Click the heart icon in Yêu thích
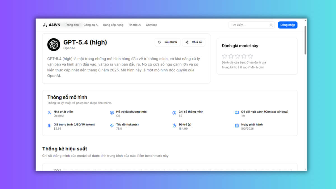The image size is (336, 189). click(x=160, y=42)
